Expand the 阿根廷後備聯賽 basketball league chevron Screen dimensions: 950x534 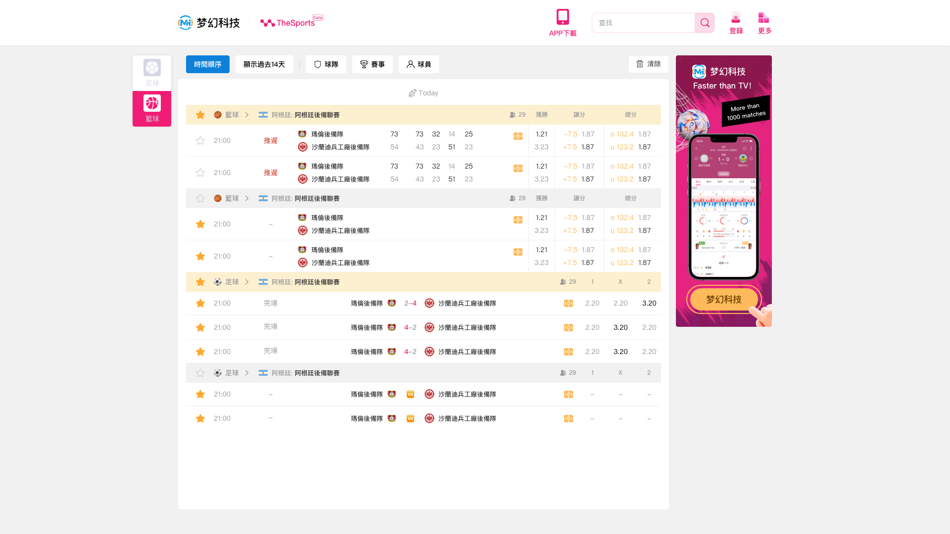pyautogui.click(x=247, y=114)
